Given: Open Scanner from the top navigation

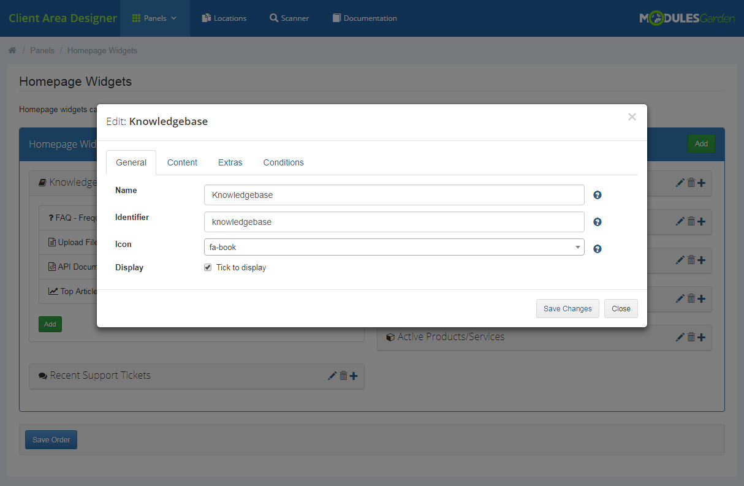Looking at the screenshot, I should (x=289, y=18).
